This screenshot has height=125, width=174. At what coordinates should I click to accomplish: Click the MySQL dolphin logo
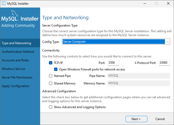(15, 13)
